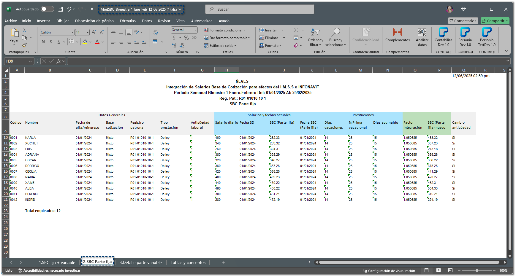
Task: Toggle italic formatting with K button
Action: [x=51, y=42]
